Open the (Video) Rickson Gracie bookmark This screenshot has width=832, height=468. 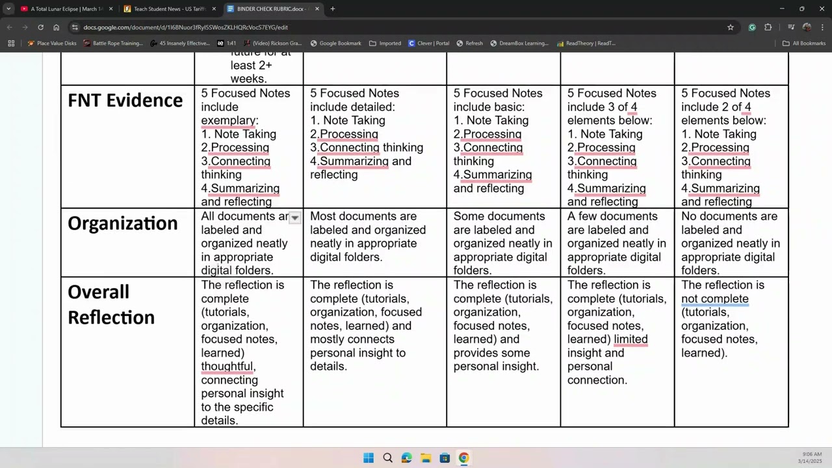pyautogui.click(x=272, y=44)
